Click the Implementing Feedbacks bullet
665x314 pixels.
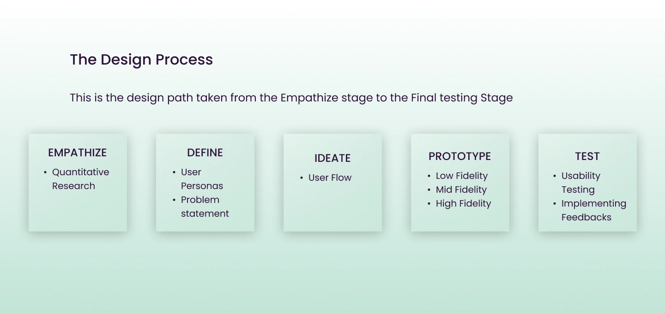coord(593,210)
